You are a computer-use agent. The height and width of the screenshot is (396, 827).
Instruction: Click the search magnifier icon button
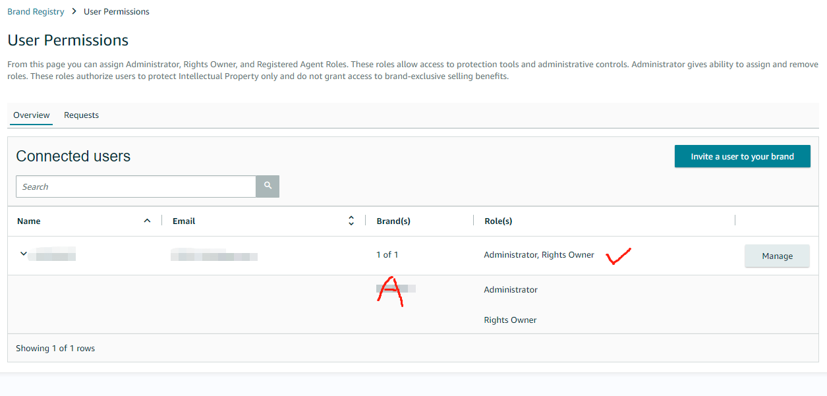click(x=268, y=186)
